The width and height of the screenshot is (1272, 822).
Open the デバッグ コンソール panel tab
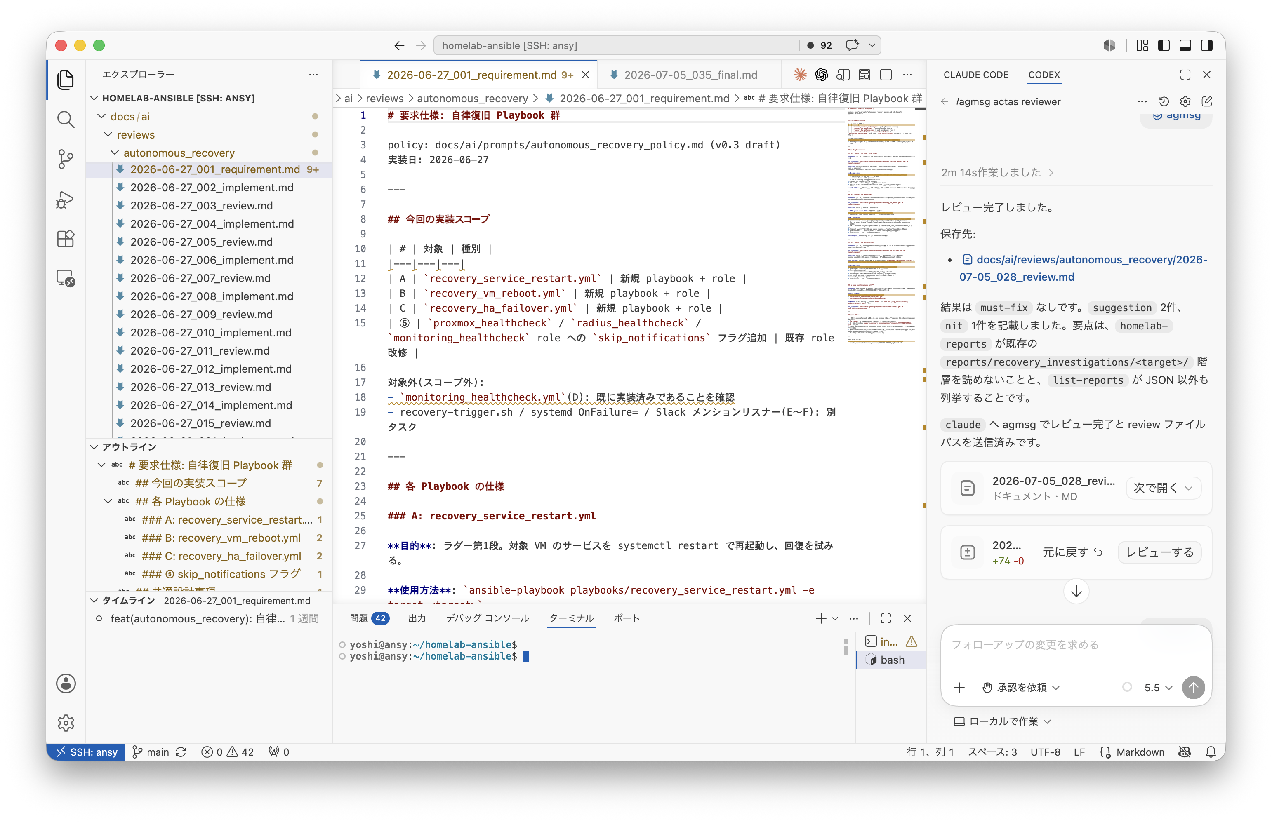pos(487,618)
